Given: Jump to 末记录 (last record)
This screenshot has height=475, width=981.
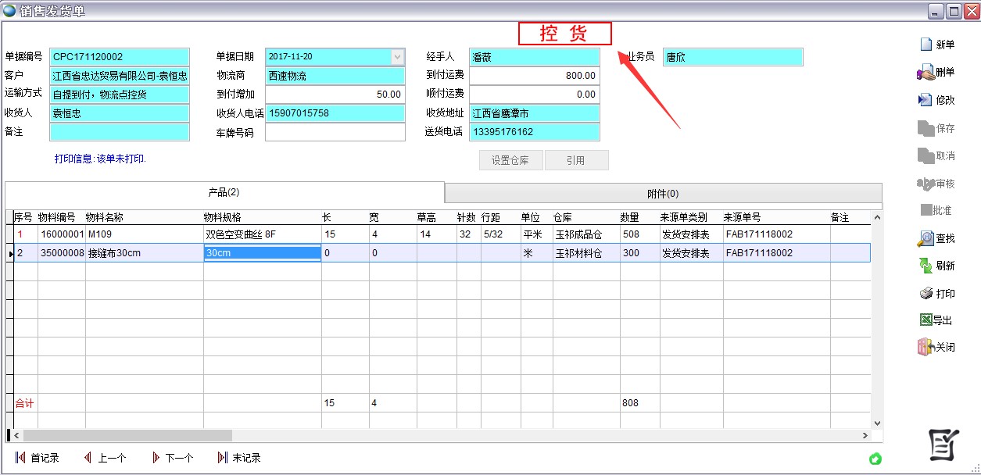Looking at the screenshot, I should [x=239, y=458].
